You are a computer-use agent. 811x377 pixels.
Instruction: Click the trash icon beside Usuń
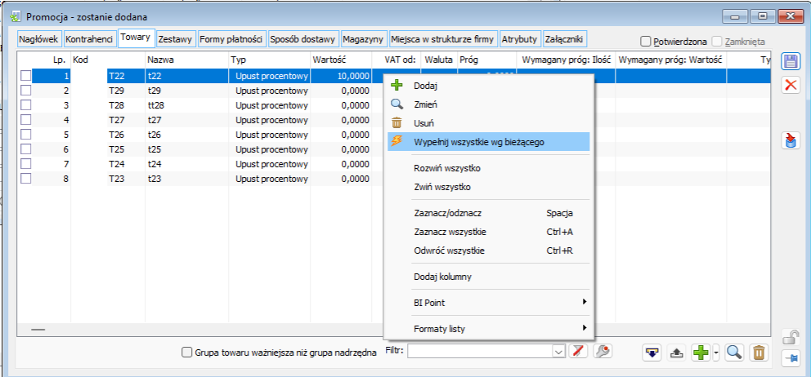[397, 123]
